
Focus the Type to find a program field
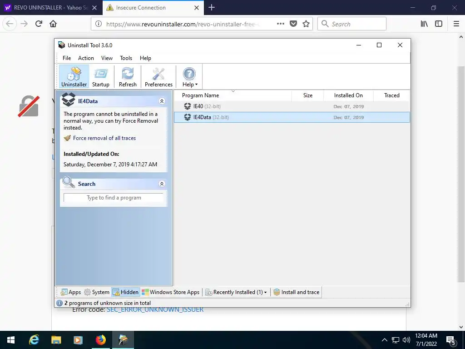coord(113,198)
